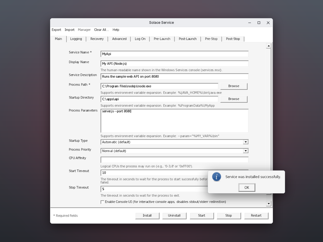This screenshot has width=323, height=242.
Task: Switch to the Recovery tab
Action: [97, 39]
